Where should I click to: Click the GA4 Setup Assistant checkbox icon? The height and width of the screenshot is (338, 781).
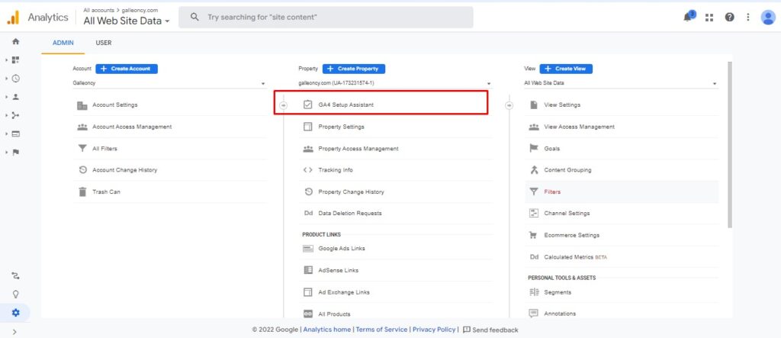click(x=308, y=105)
